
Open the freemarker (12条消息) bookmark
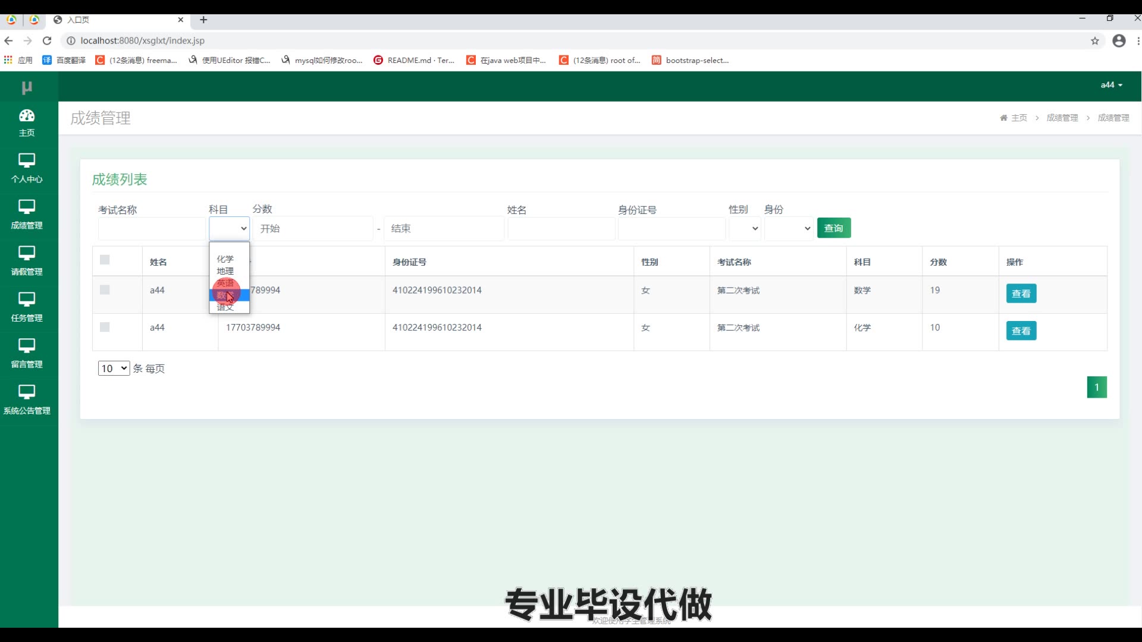[x=136, y=60]
